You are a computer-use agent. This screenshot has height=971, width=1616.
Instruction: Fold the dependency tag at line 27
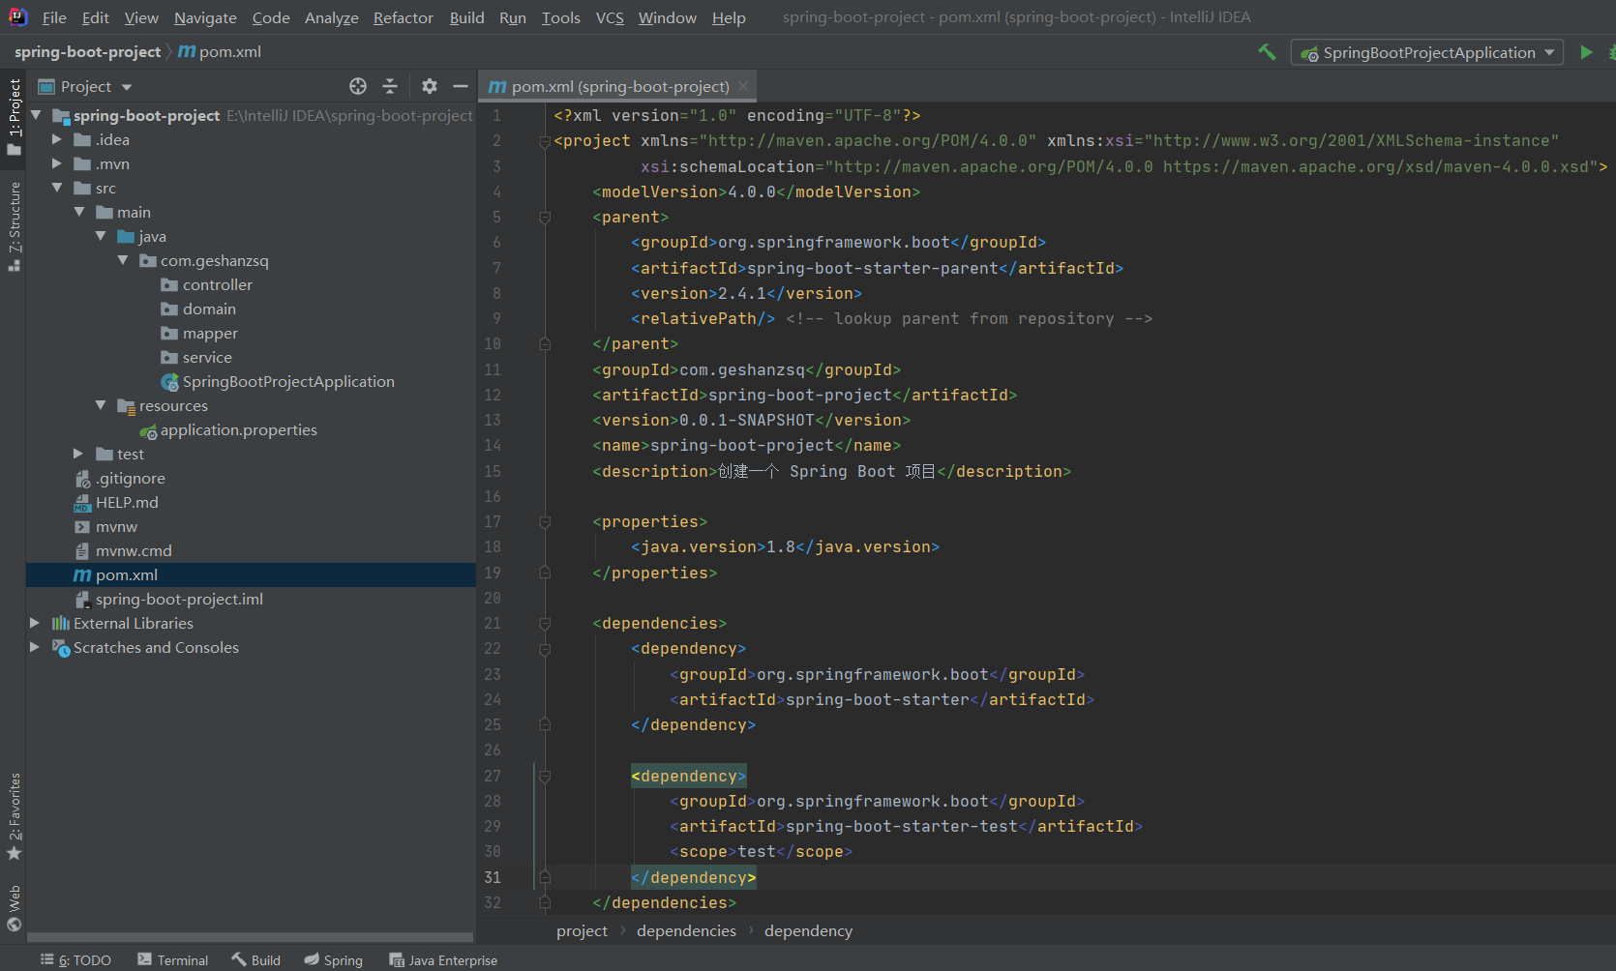point(545,776)
